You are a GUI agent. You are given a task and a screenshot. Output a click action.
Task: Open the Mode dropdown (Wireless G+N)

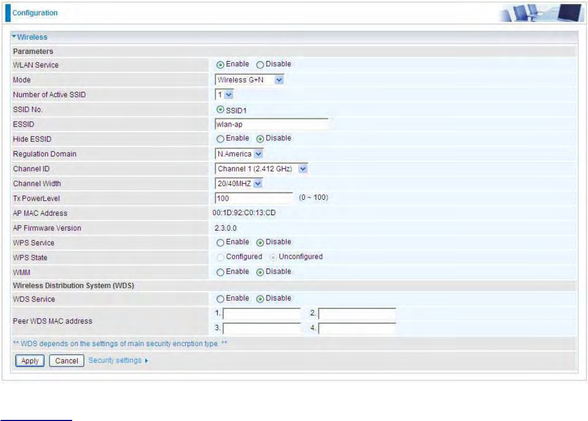(250, 80)
